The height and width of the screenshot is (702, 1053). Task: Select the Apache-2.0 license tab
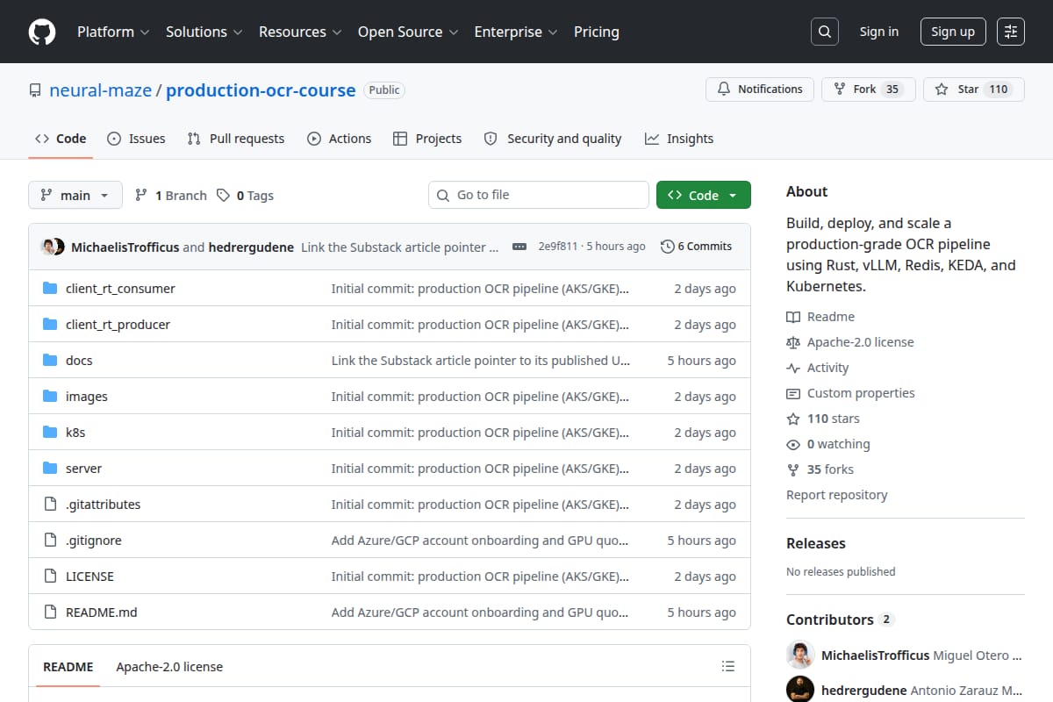pos(169,667)
